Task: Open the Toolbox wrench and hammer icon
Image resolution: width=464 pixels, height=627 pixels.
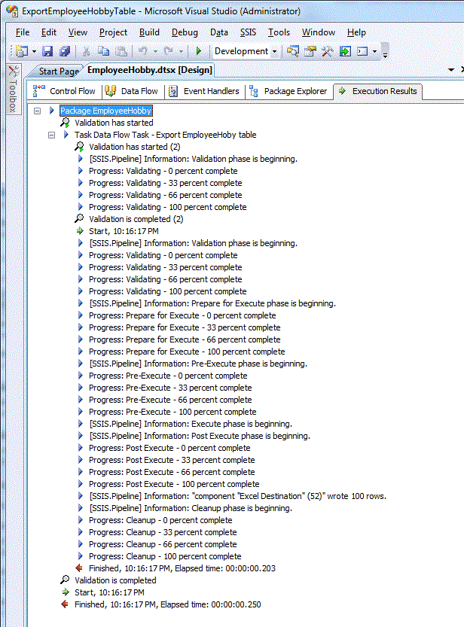Action: tap(327, 51)
